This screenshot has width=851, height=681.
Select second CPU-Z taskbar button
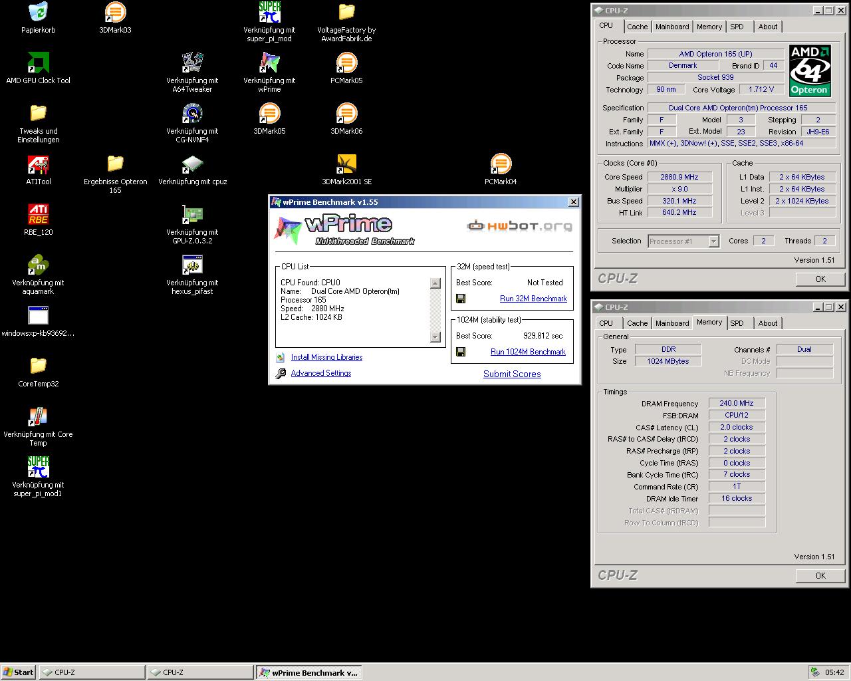point(200,672)
